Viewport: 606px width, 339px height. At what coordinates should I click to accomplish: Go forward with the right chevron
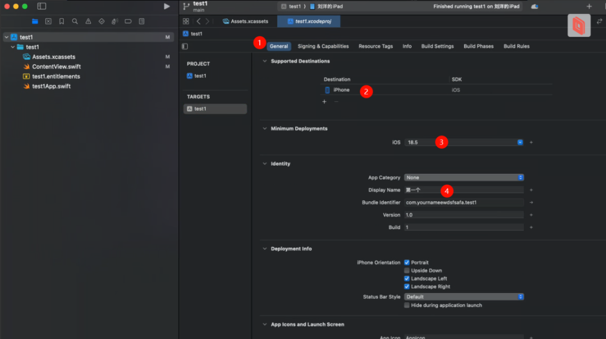(x=208, y=21)
